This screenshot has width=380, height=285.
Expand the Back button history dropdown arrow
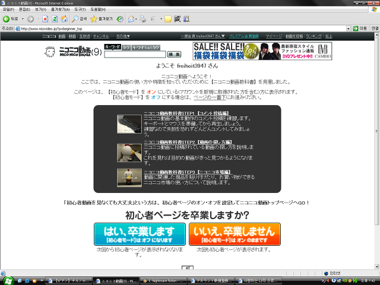23,19
